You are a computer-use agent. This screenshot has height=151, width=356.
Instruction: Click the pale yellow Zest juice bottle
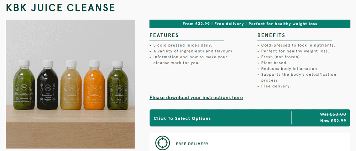point(71,85)
